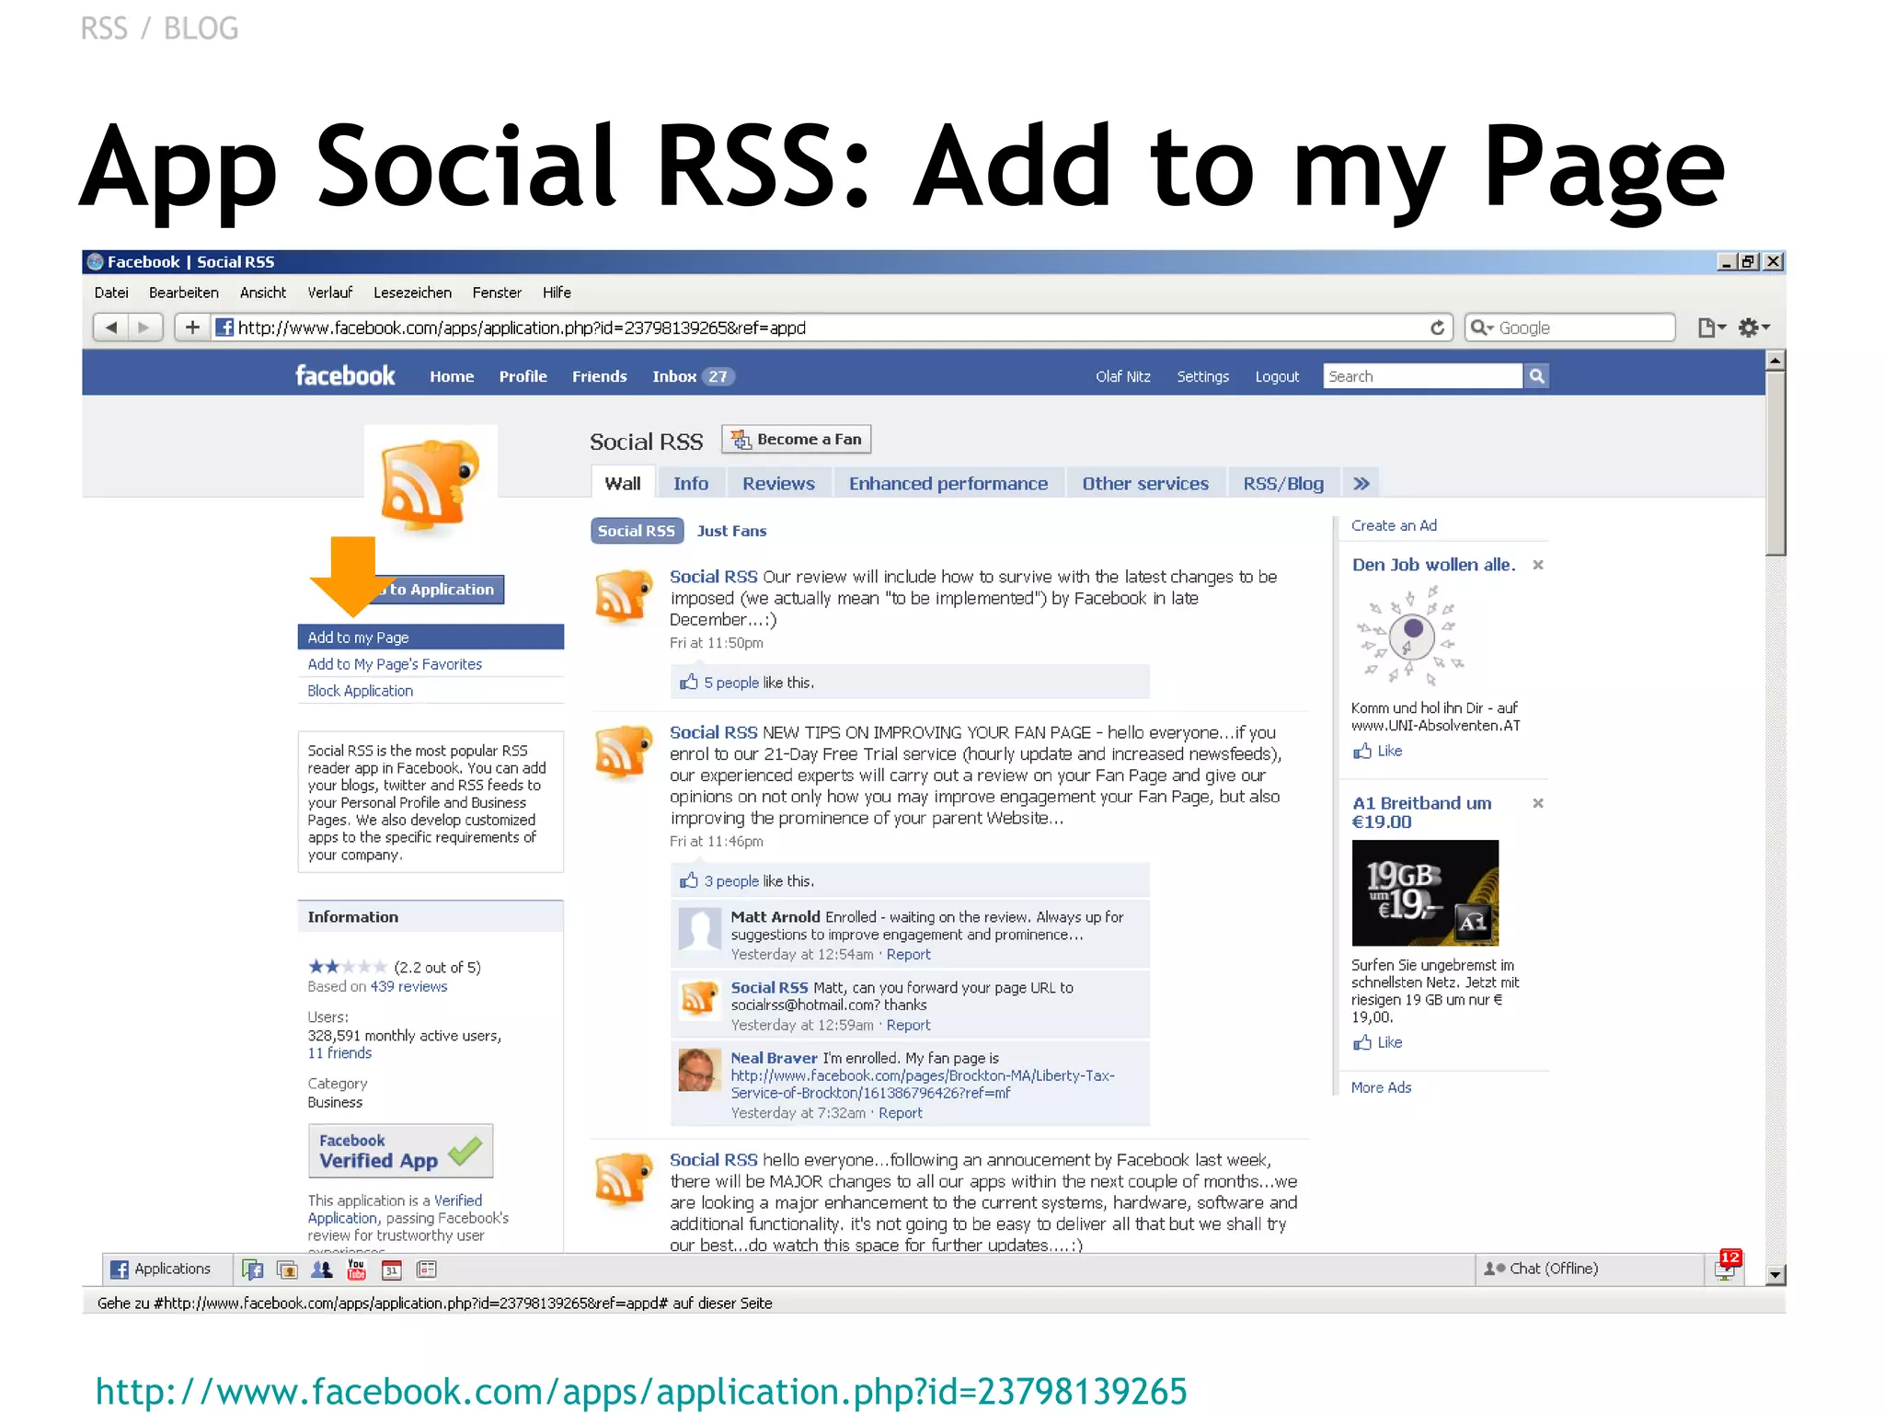
Task: Open Settings in Facebook header
Action: (1203, 376)
